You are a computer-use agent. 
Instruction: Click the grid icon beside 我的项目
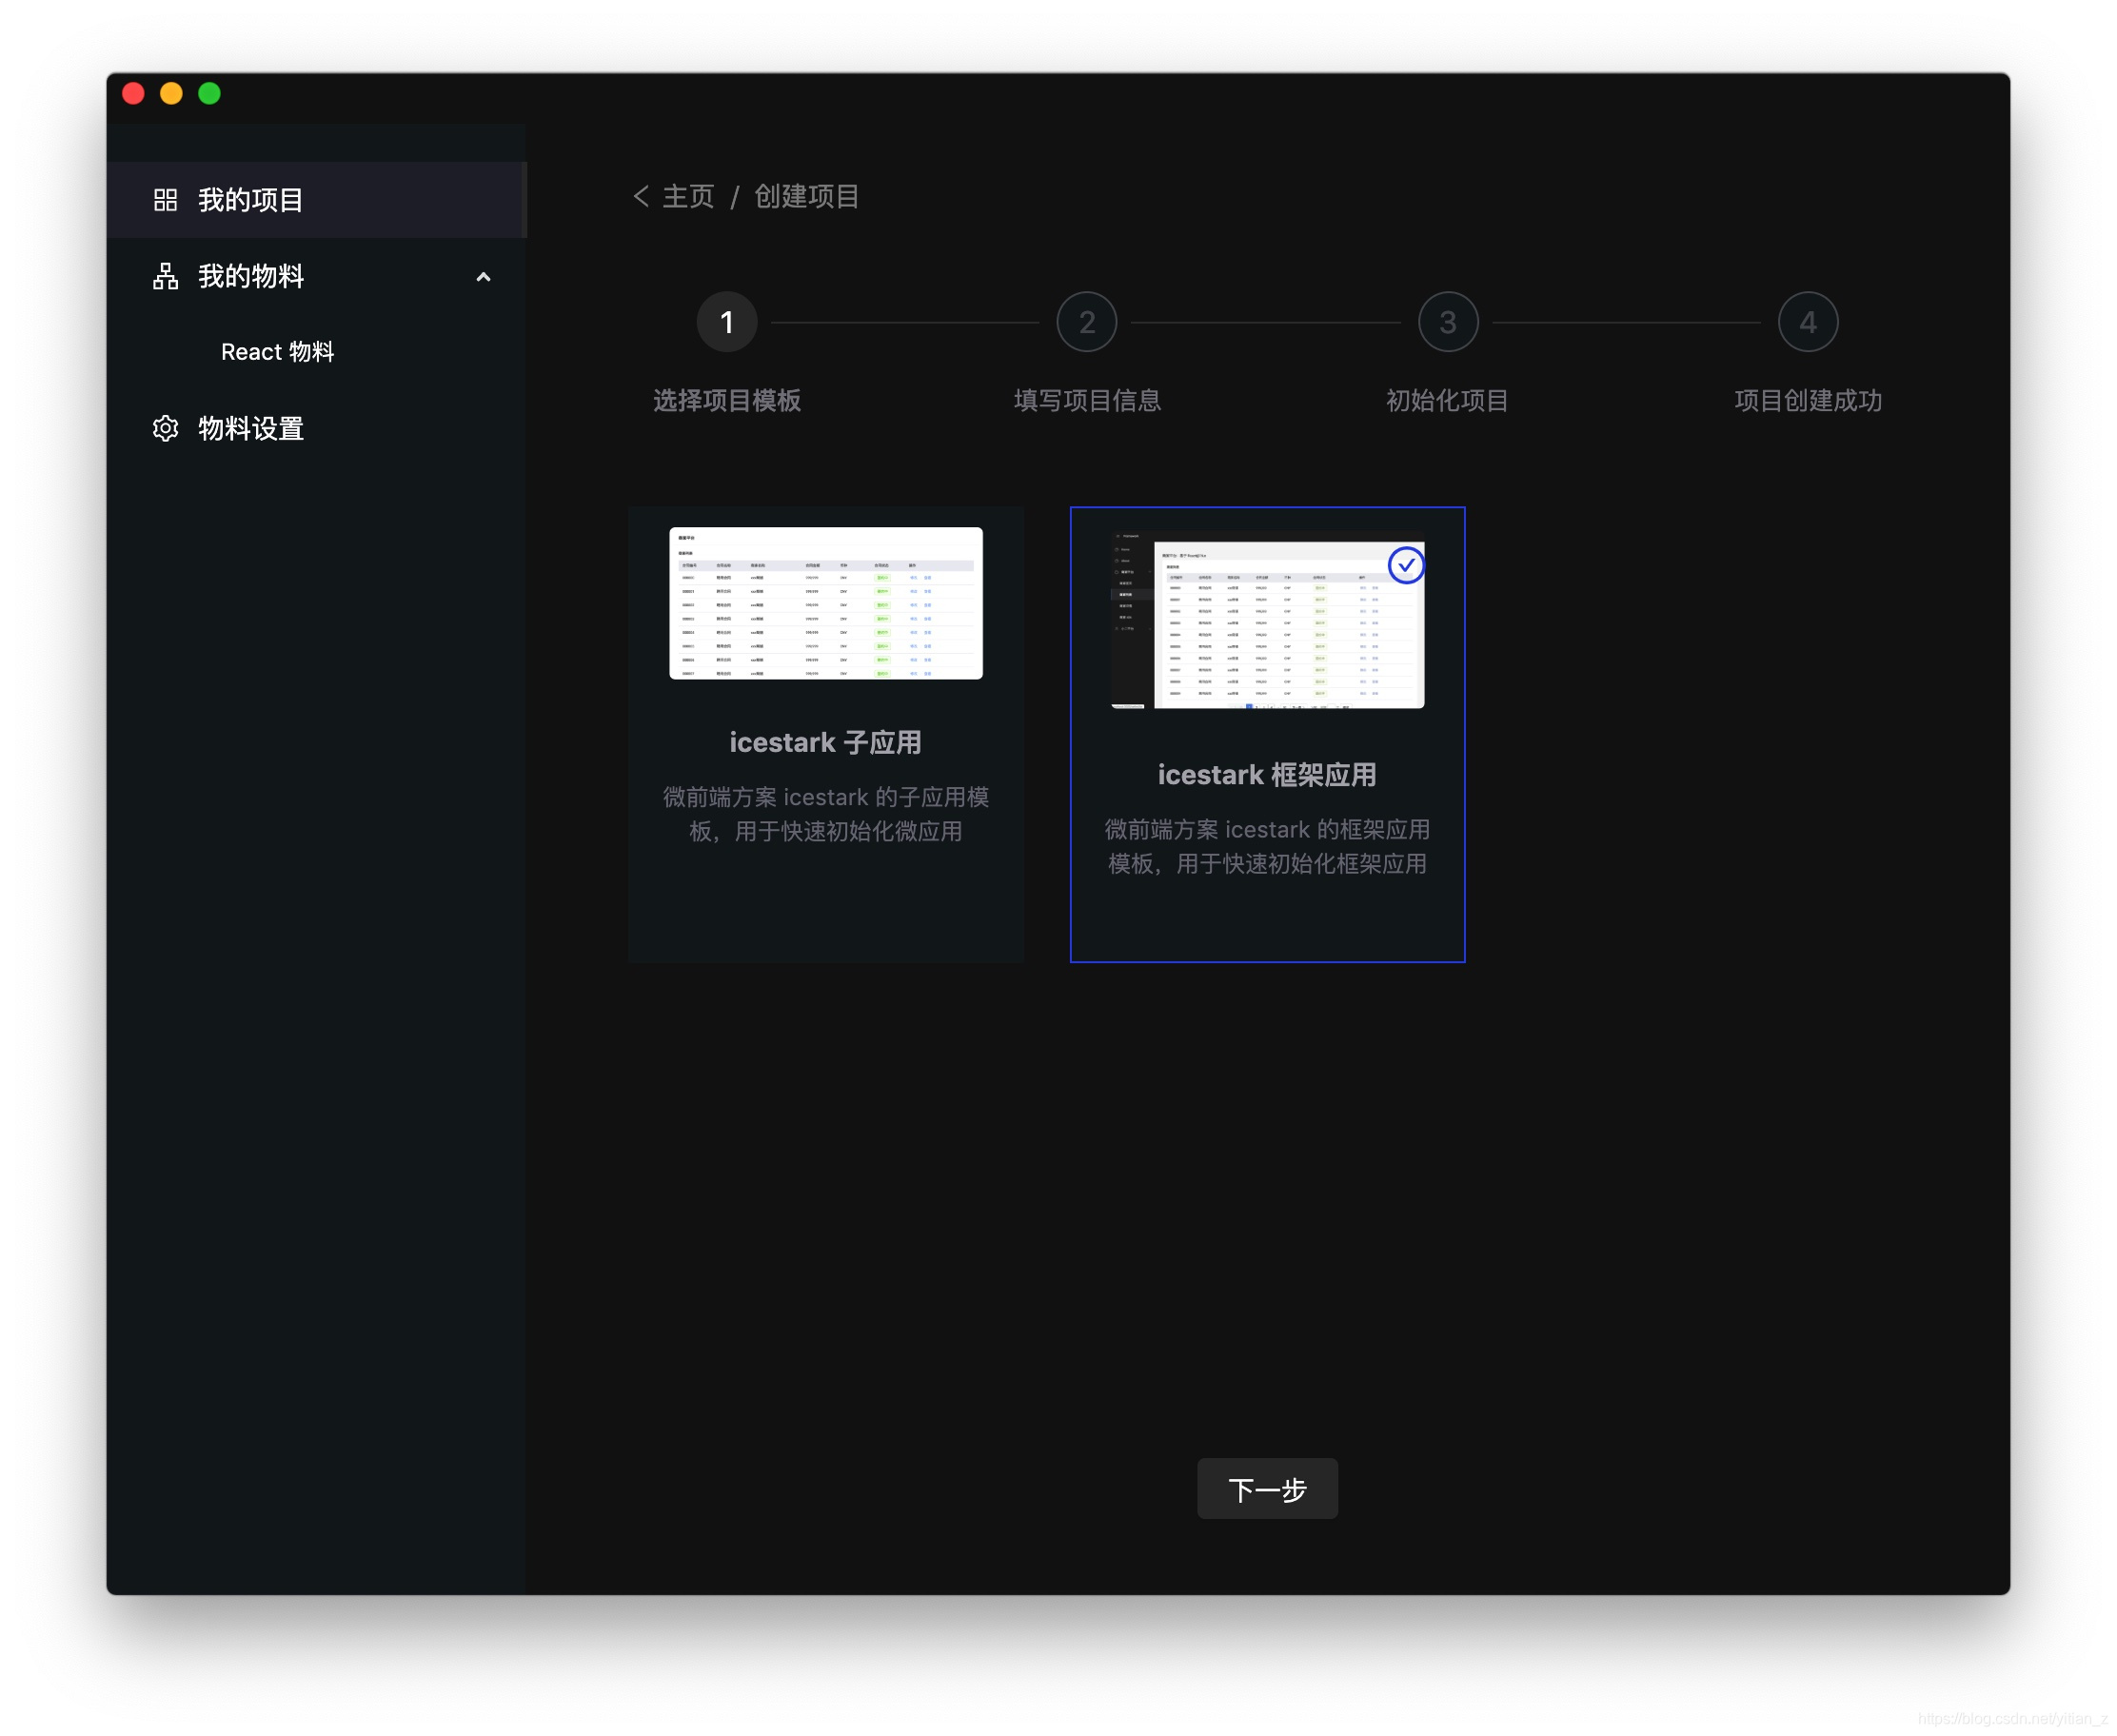pyautogui.click(x=165, y=200)
